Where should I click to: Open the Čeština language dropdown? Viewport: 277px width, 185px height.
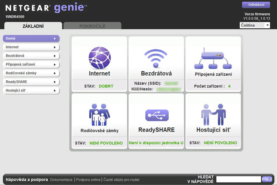255,25
